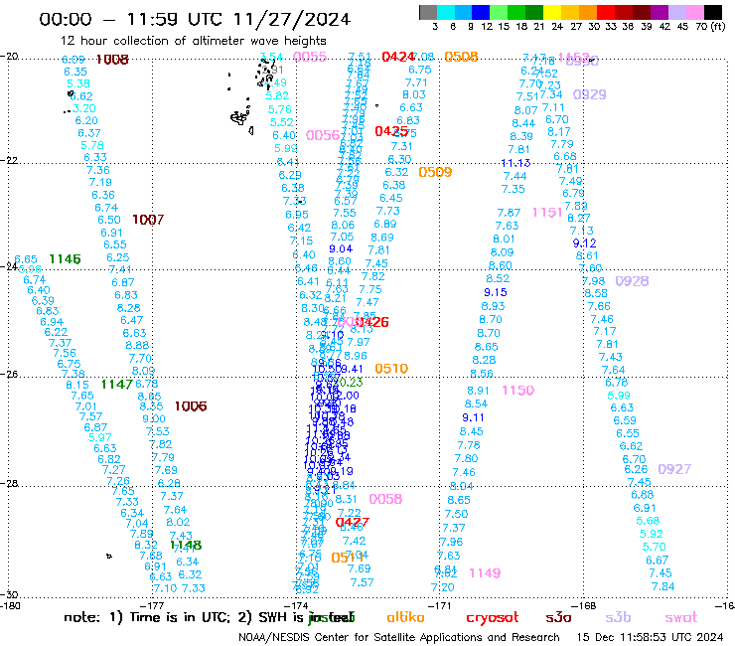Viewport: 735px width, 646px height.
Task: Select the green pass time 1146
Action: tap(65, 259)
